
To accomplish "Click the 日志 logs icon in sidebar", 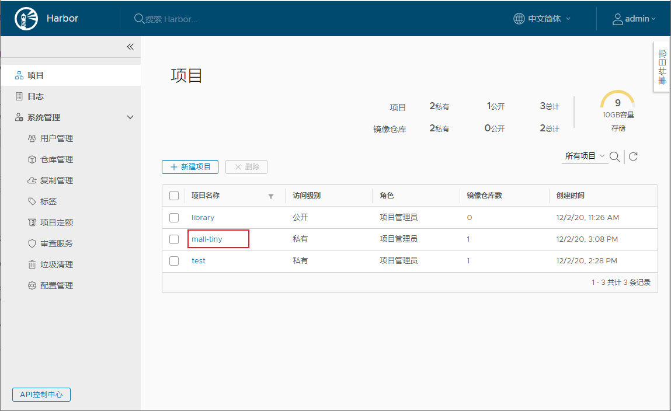I will (19, 96).
